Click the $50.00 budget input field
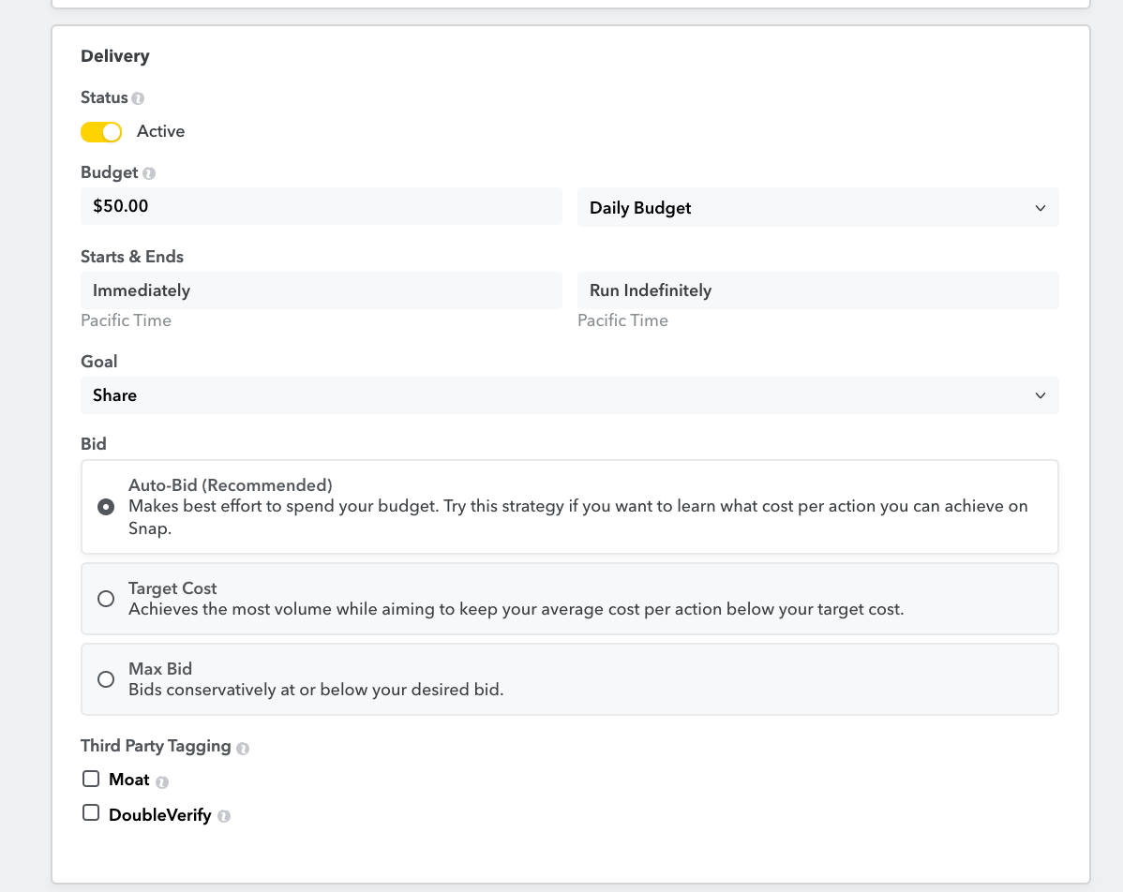 (321, 206)
